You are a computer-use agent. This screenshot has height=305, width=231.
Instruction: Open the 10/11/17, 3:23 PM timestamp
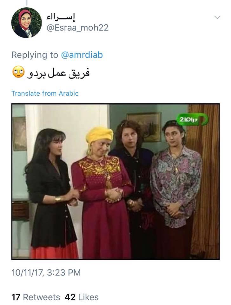coord(46,273)
